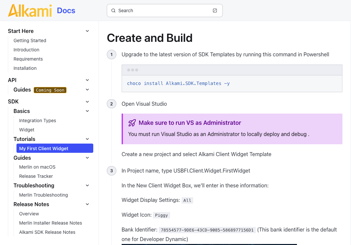Collapse the SDK section chevron

(87, 102)
